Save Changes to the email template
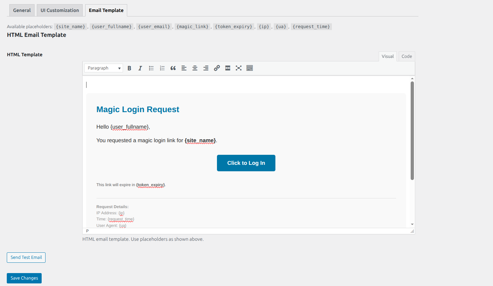Image resolution: width=493 pixels, height=286 pixels. click(24, 278)
